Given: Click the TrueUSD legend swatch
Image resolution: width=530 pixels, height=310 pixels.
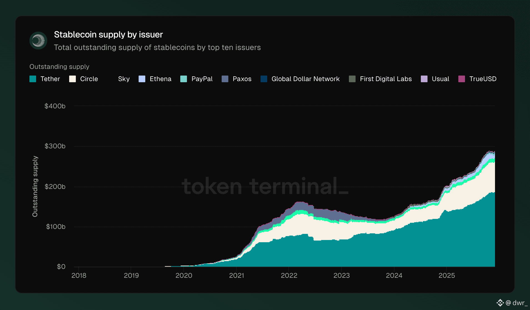Looking at the screenshot, I should click(462, 79).
